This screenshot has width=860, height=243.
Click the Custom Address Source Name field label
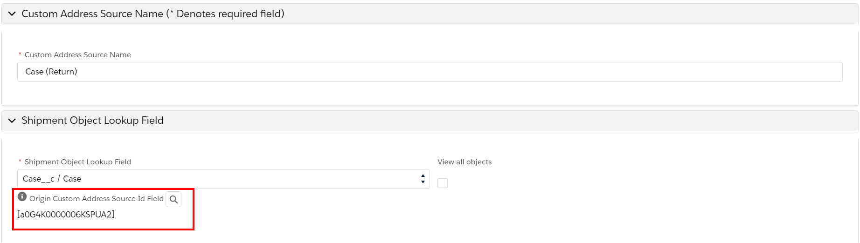pos(78,55)
